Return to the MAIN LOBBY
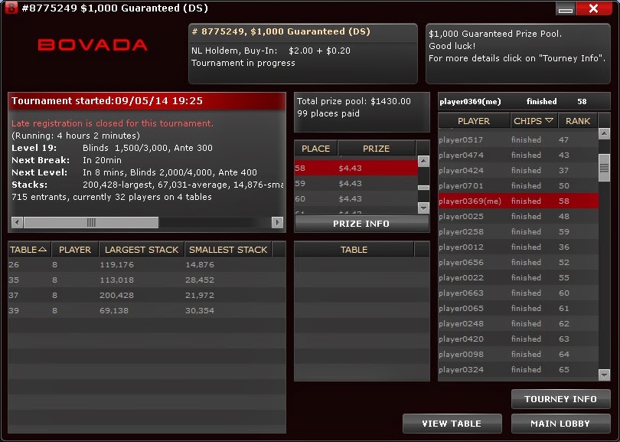Screen dimensions: 620x442 point(561,424)
